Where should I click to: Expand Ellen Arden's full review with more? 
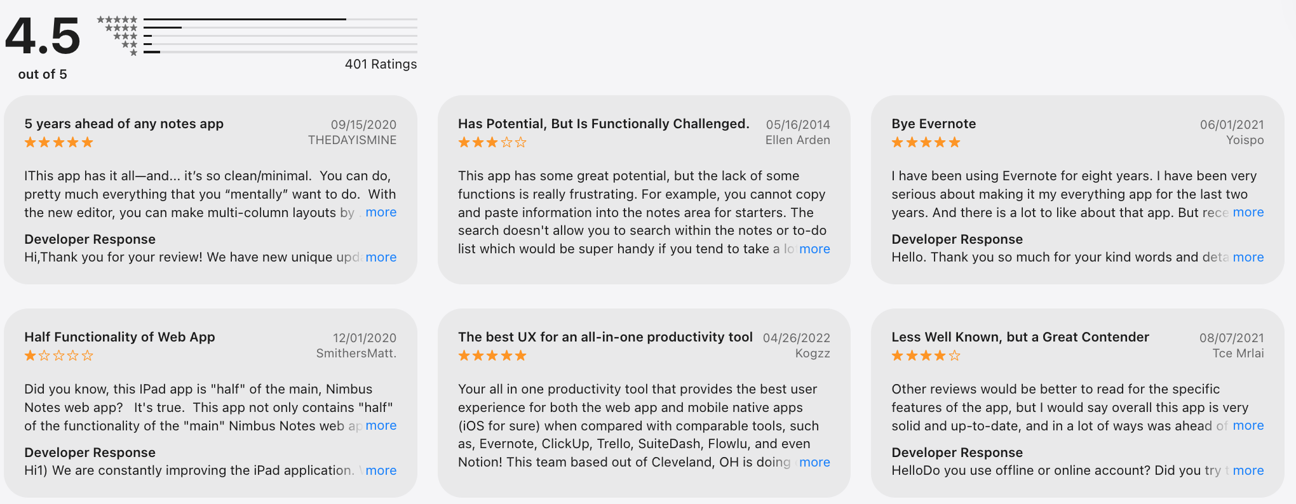click(814, 249)
